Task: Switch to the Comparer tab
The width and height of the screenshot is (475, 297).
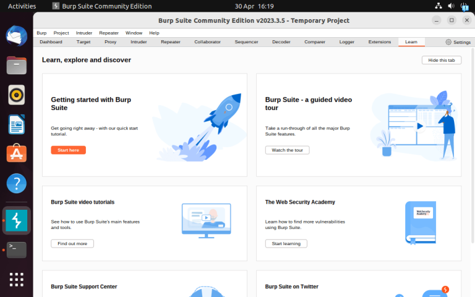Action: [x=315, y=42]
